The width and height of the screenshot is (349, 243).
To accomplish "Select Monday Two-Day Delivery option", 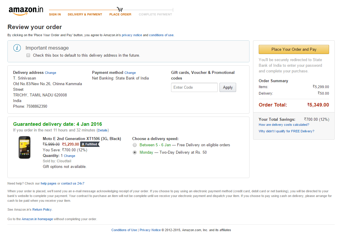I will click(x=135, y=153).
